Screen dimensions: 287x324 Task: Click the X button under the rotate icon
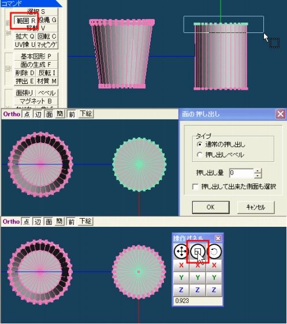point(214,266)
